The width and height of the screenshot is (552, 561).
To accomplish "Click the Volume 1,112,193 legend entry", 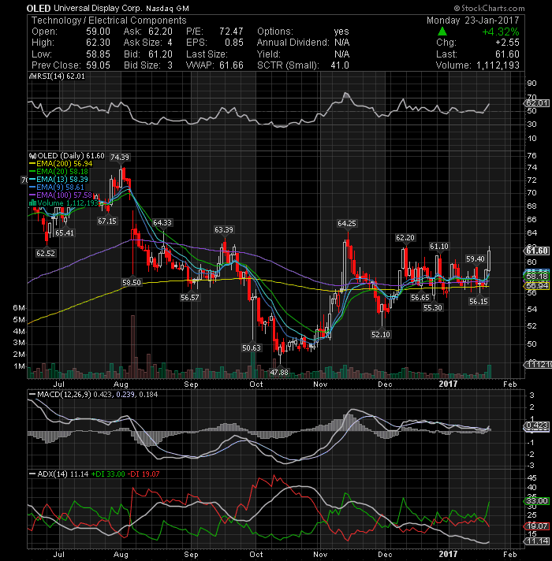I will tap(68, 203).
